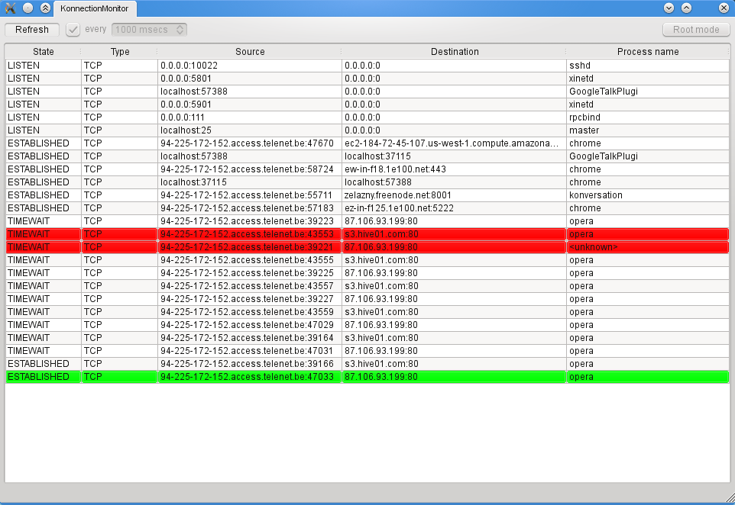Click the shade window double-arrow icon

click(46, 8)
